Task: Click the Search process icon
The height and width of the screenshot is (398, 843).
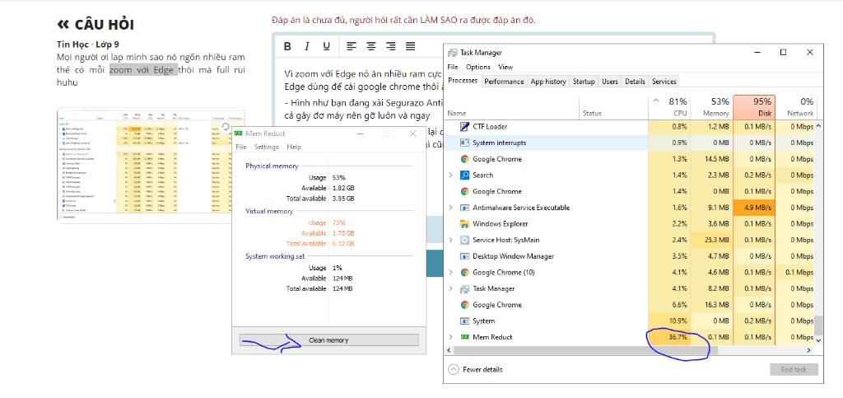Action: click(464, 175)
